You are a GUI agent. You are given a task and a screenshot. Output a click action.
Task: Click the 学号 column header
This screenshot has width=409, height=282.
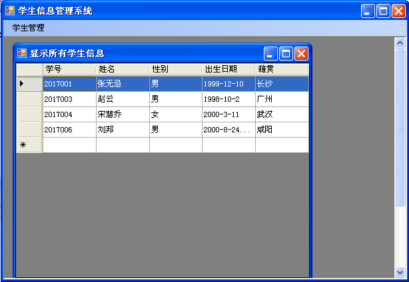click(69, 69)
